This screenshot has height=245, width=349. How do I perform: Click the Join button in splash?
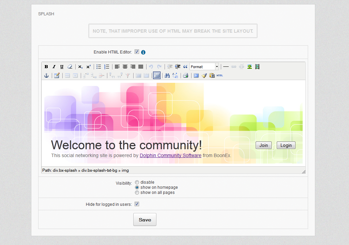click(x=263, y=145)
